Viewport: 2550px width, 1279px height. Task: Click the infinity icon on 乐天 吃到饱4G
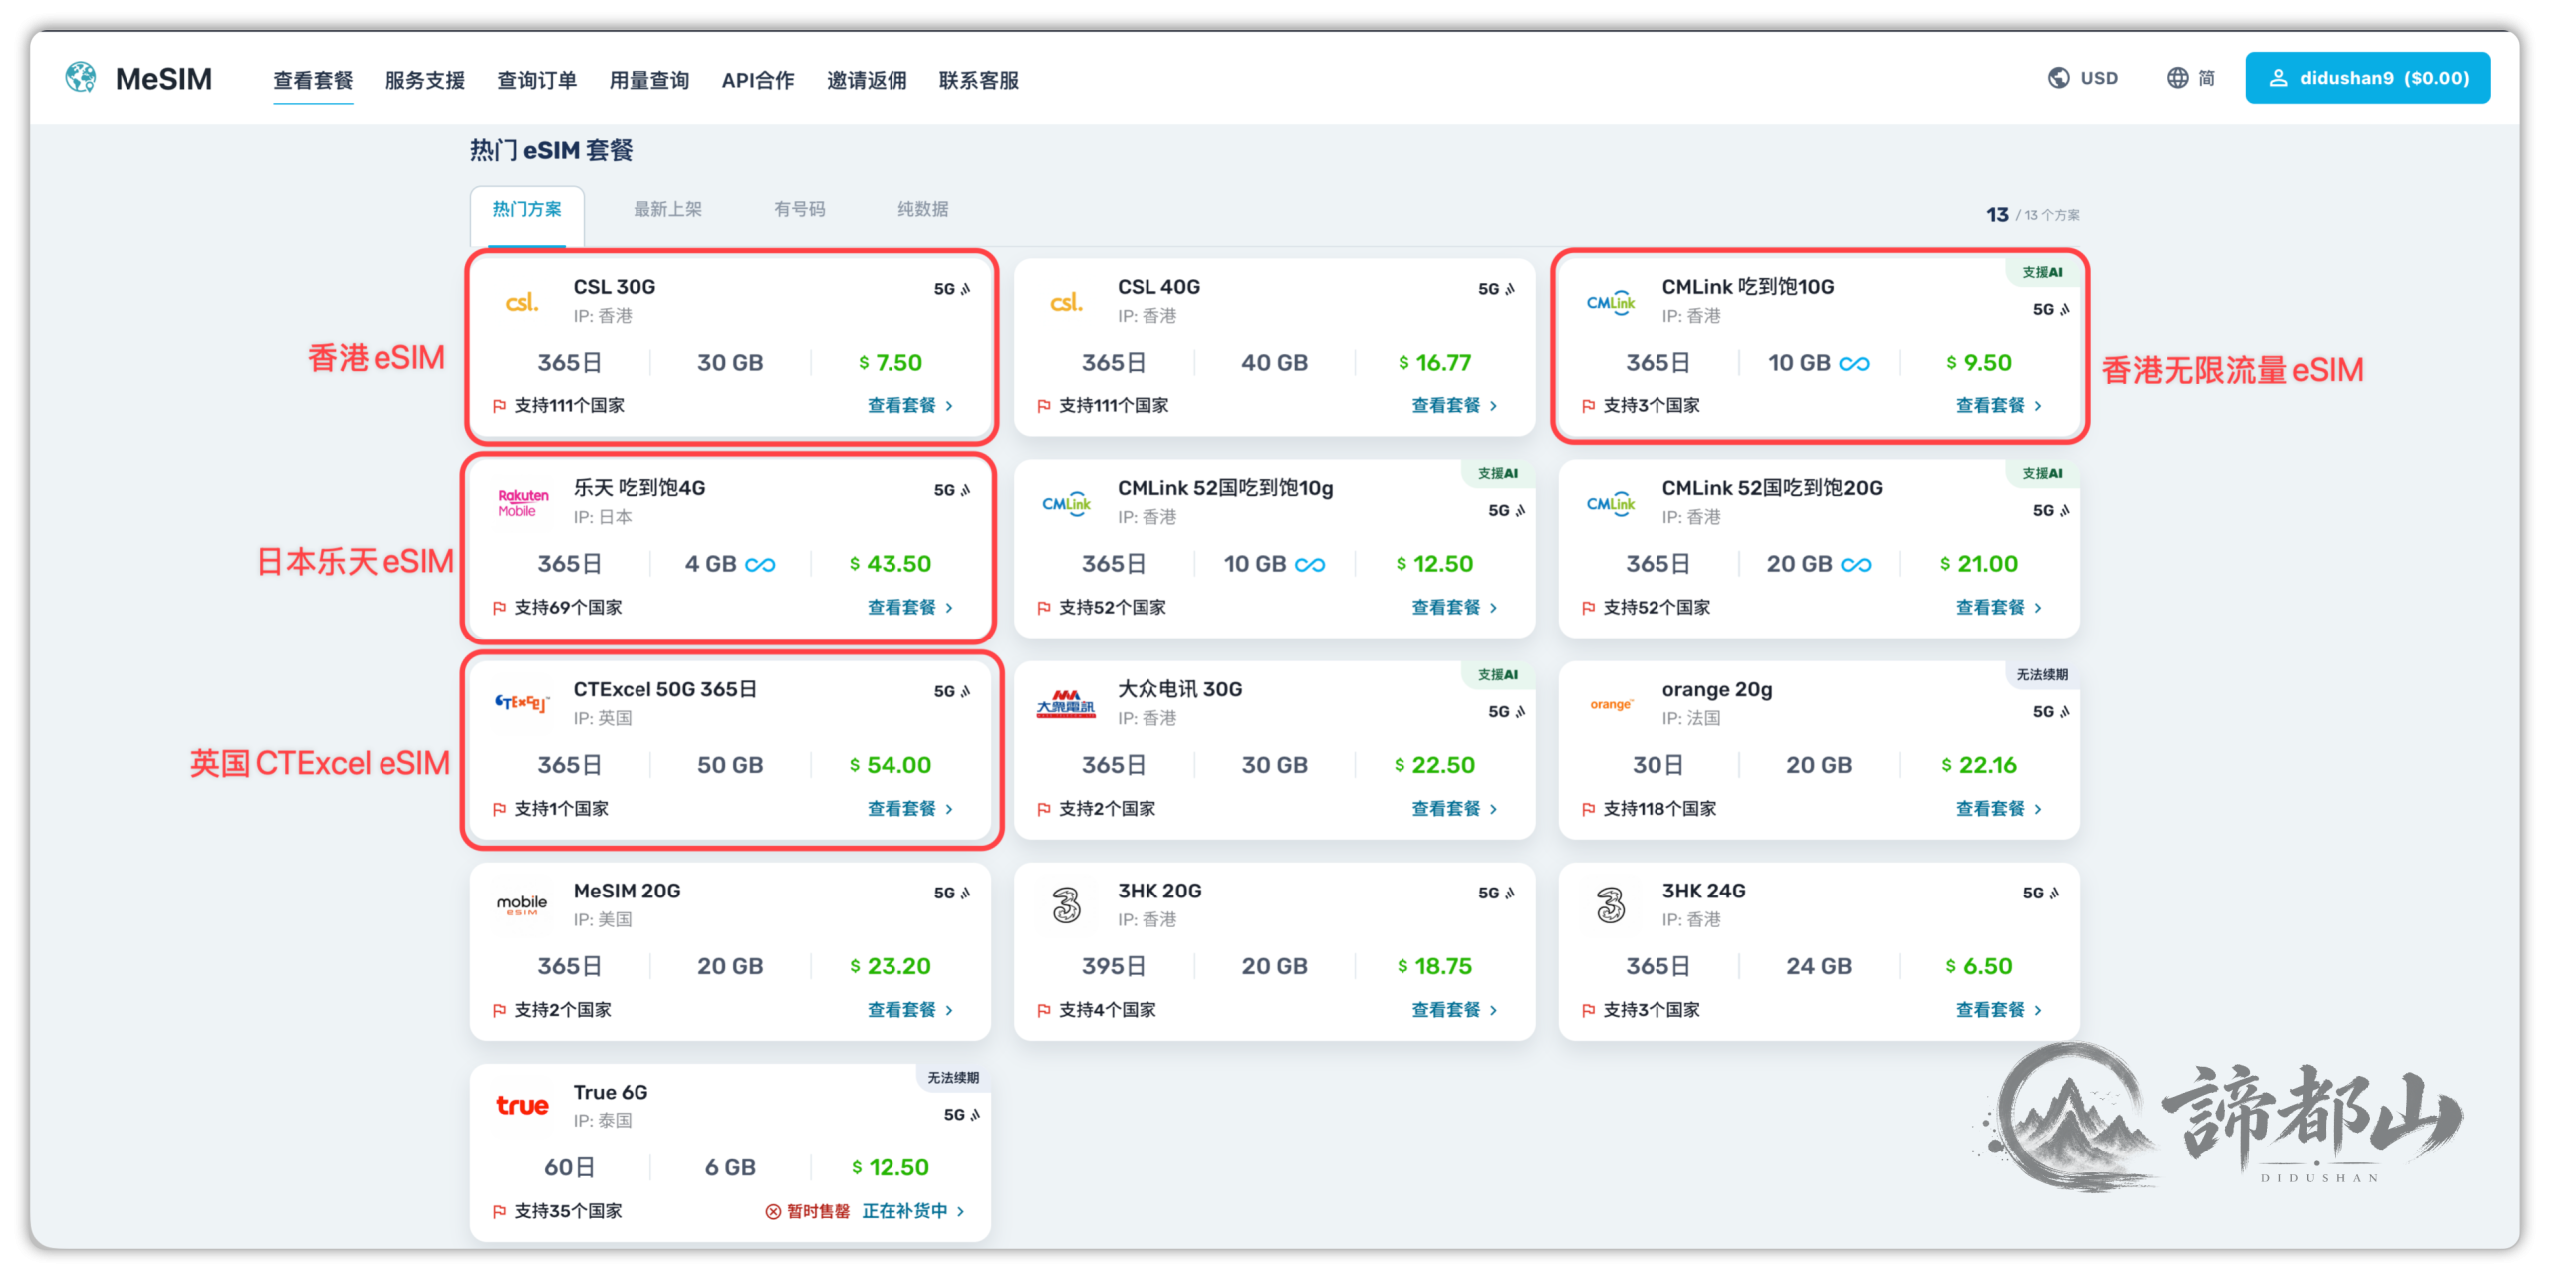click(760, 565)
